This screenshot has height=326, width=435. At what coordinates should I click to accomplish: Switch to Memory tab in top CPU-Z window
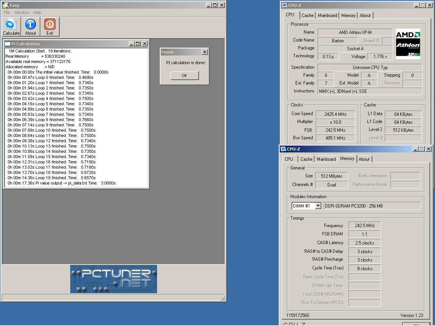click(x=349, y=15)
